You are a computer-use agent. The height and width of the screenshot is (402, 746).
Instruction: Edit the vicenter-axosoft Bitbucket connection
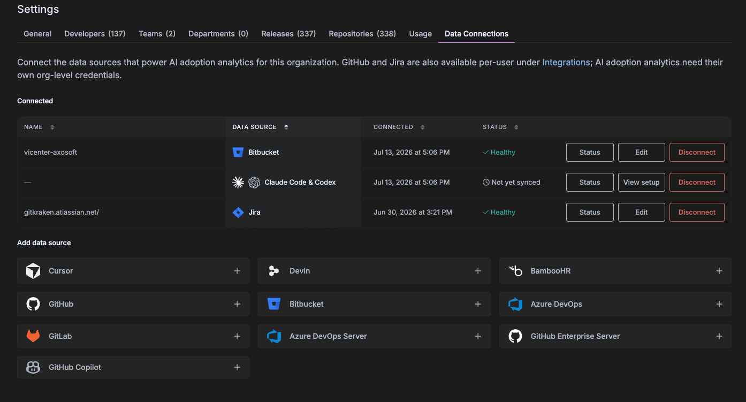[642, 152]
